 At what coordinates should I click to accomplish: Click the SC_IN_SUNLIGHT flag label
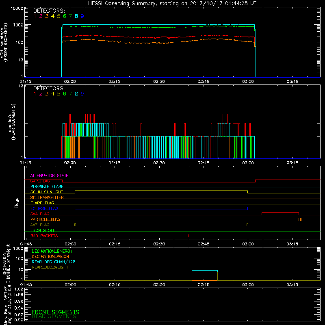pyautogui.click(x=47, y=192)
